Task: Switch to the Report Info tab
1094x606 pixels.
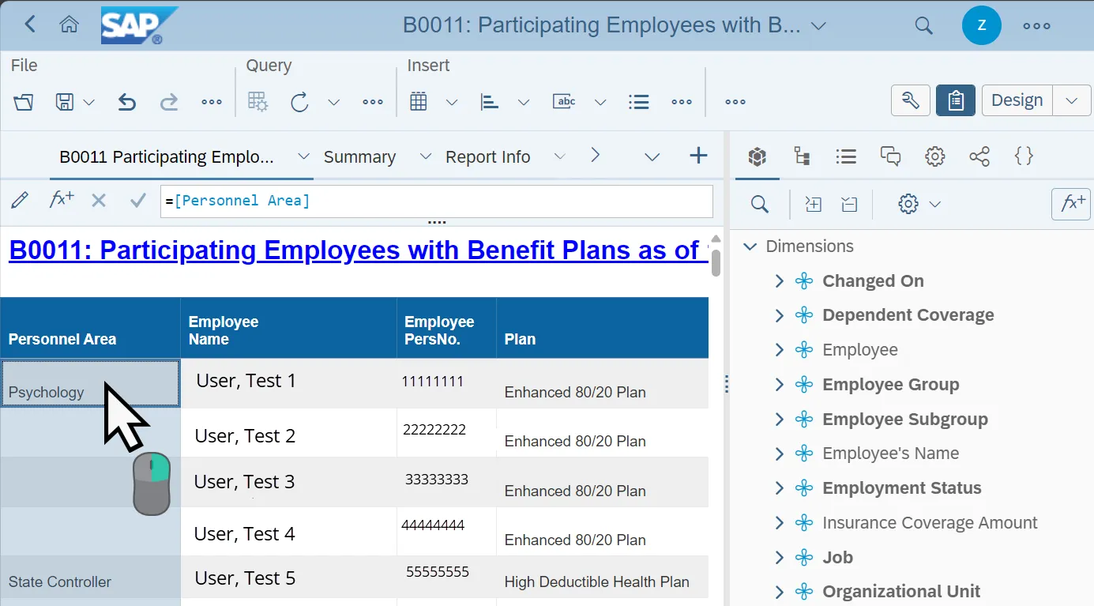Action: click(x=487, y=157)
